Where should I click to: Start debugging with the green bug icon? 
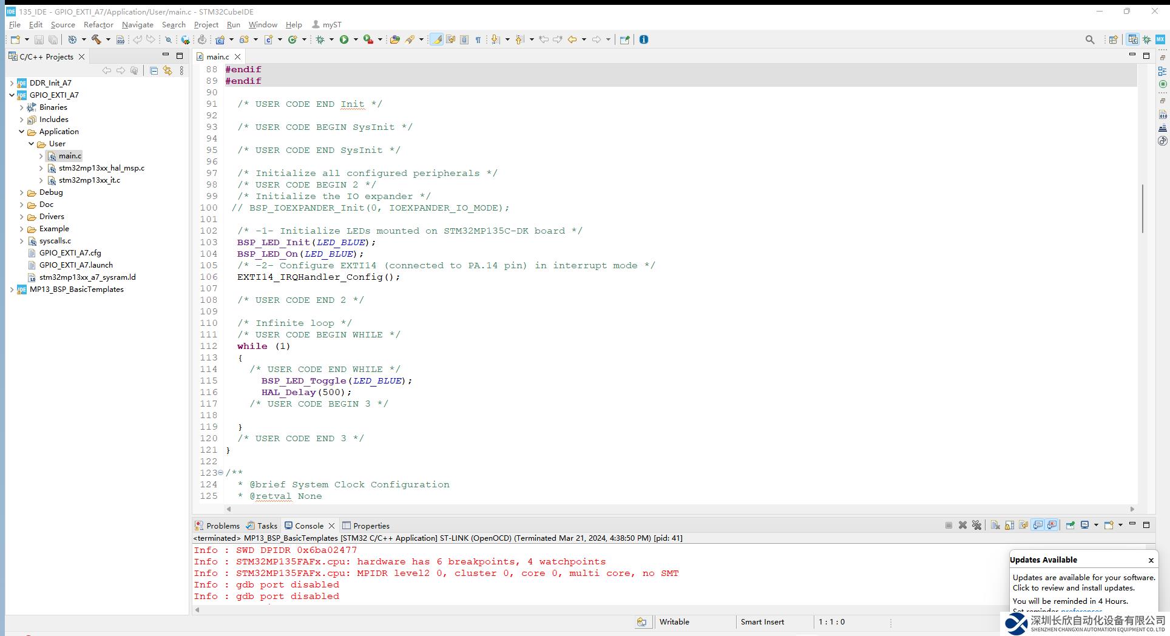pos(320,39)
